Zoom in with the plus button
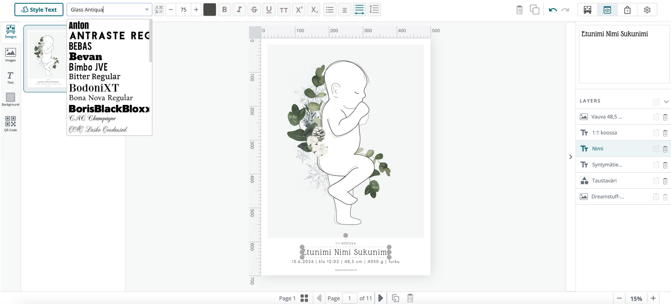 pos(653,298)
